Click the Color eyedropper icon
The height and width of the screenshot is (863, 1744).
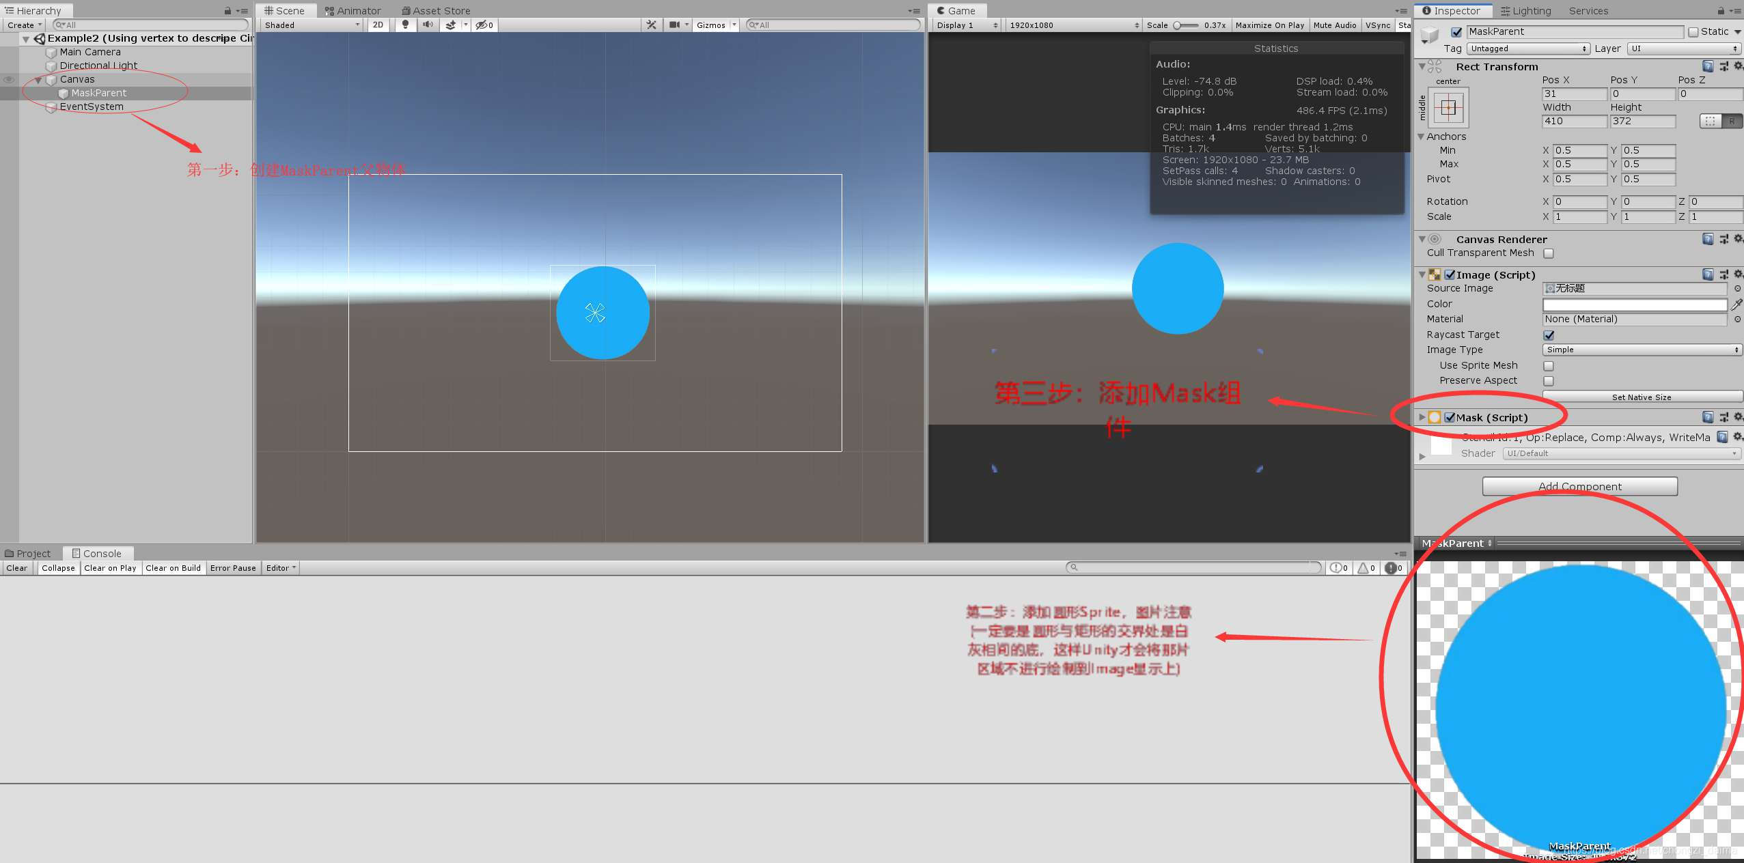pyautogui.click(x=1736, y=304)
